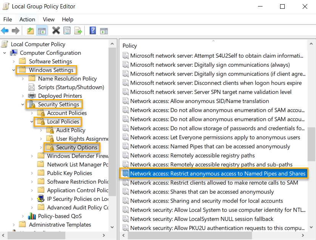
Task: Click the Help question mark toolbar icon
Action: tap(92, 31)
